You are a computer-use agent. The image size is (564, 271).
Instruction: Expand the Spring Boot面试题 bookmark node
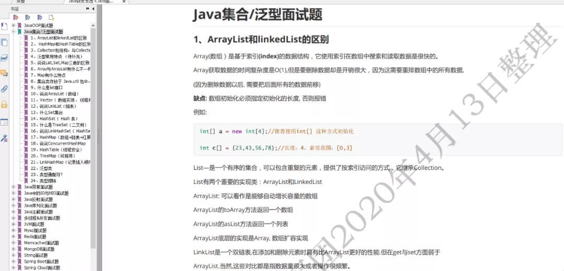pos(13,261)
